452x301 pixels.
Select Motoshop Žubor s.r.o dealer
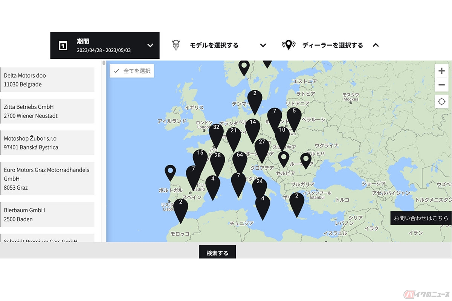tap(47, 143)
